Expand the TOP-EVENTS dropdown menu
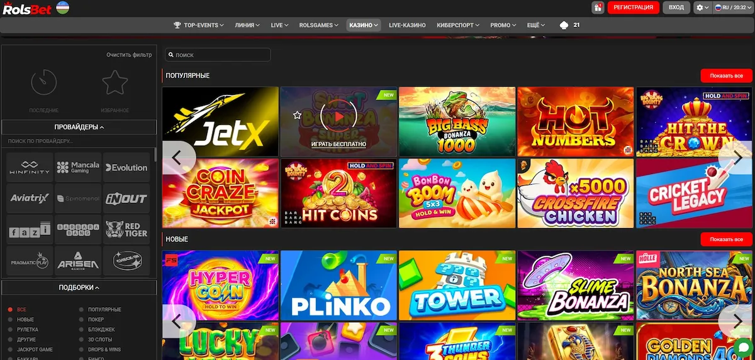755x360 pixels. pos(199,25)
